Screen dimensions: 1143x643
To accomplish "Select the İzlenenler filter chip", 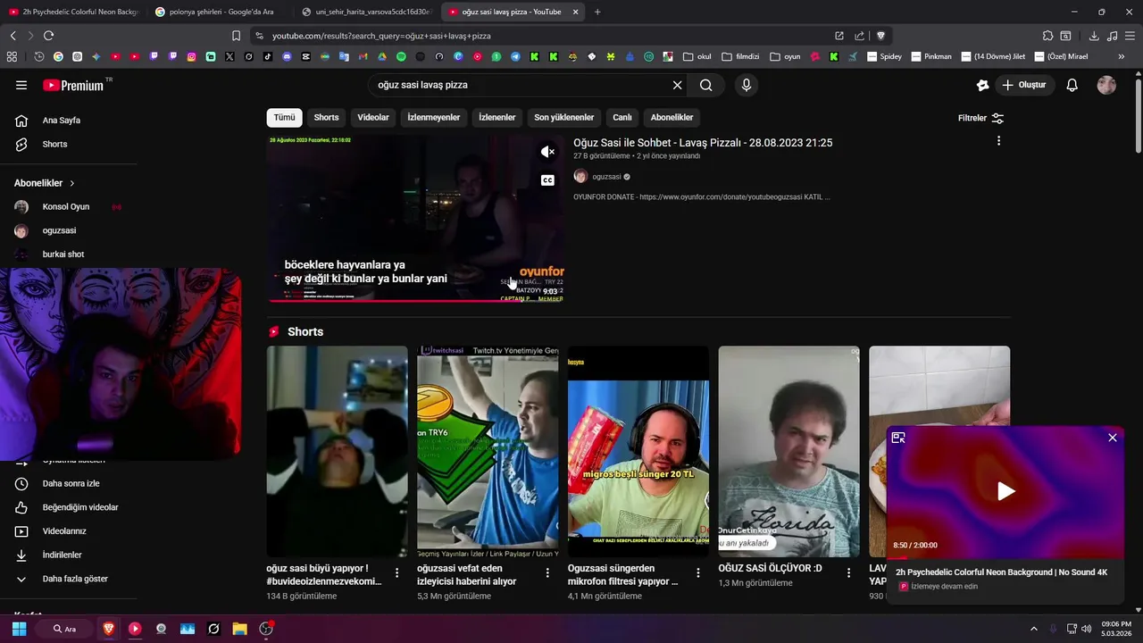I will pos(497,117).
